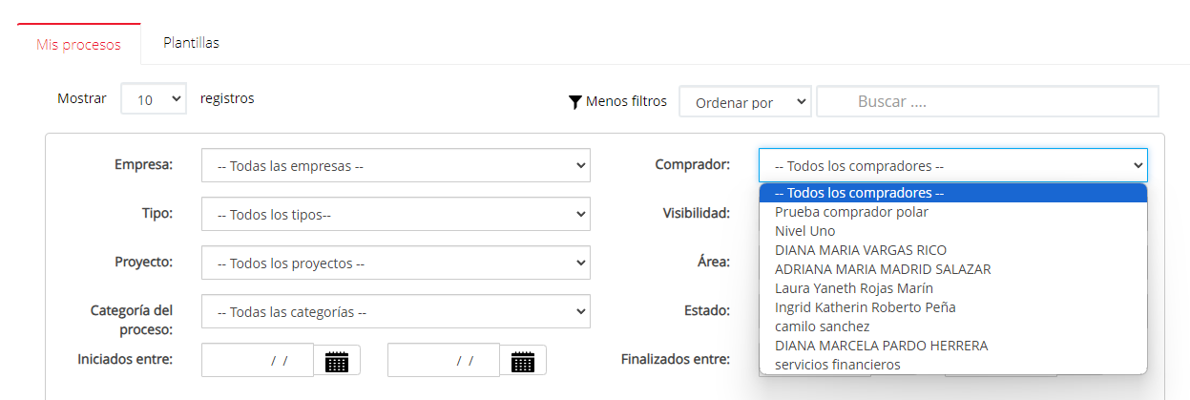Open the first Iniciados entre calendar icon
1190x400 pixels.
337,361
